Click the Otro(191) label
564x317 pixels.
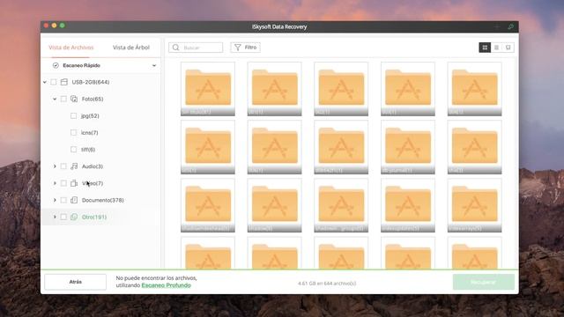tap(94, 217)
